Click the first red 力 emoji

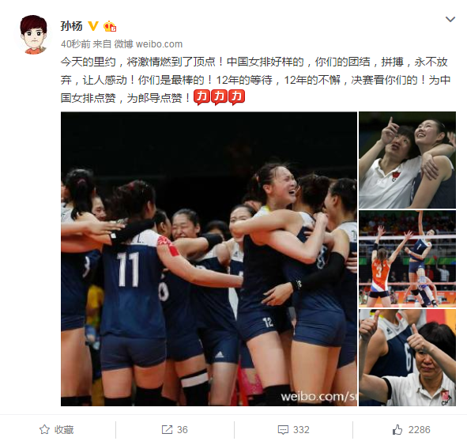click(201, 97)
